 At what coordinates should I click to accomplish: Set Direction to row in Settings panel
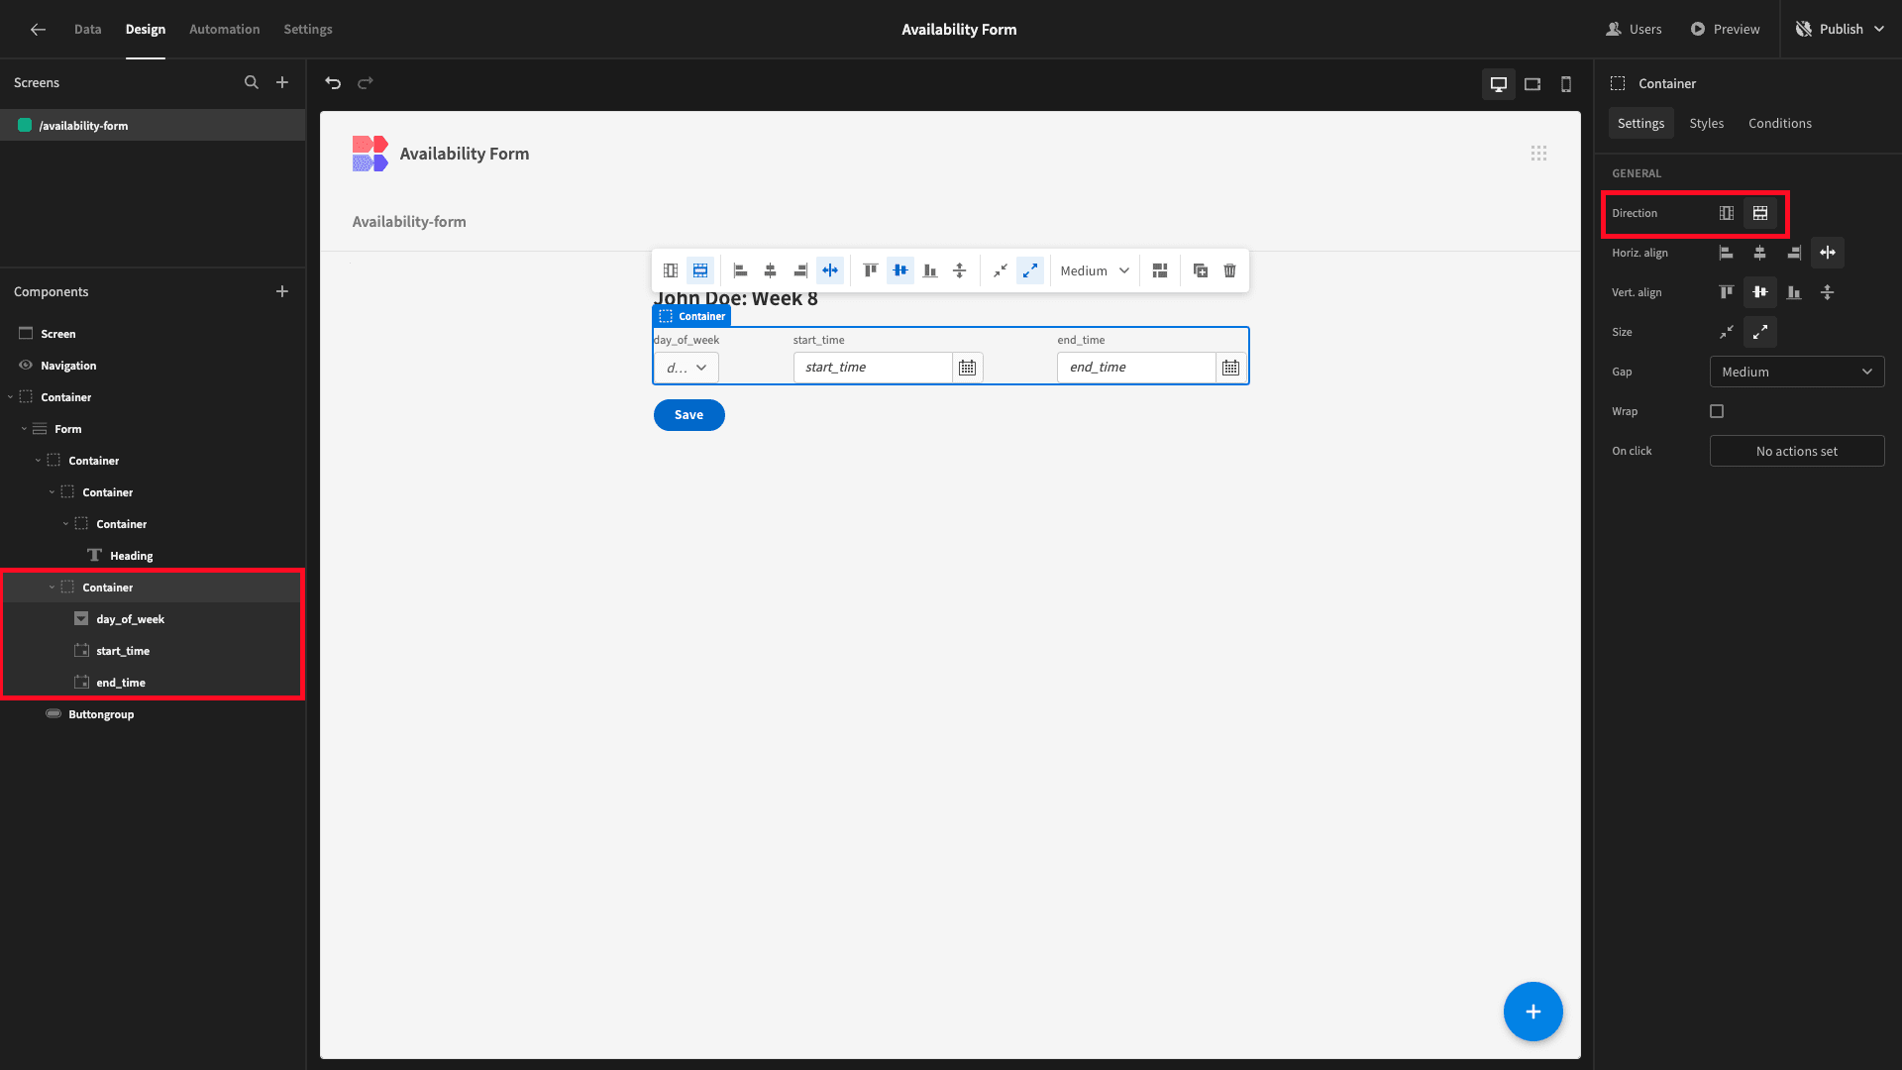[x=1760, y=213]
